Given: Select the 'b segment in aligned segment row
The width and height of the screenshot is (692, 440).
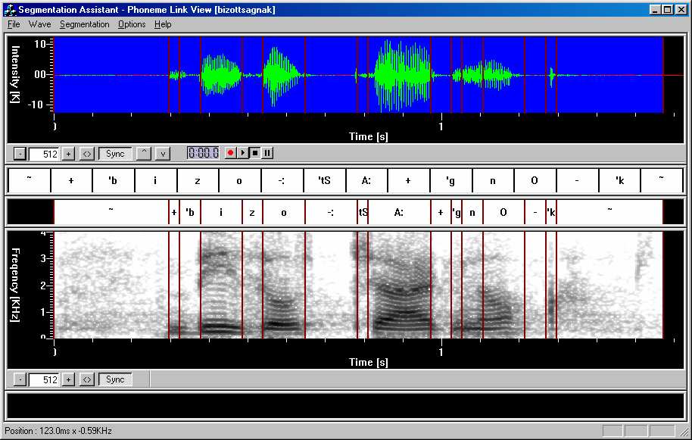Looking at the screenshot, I should tap(190, 212).
